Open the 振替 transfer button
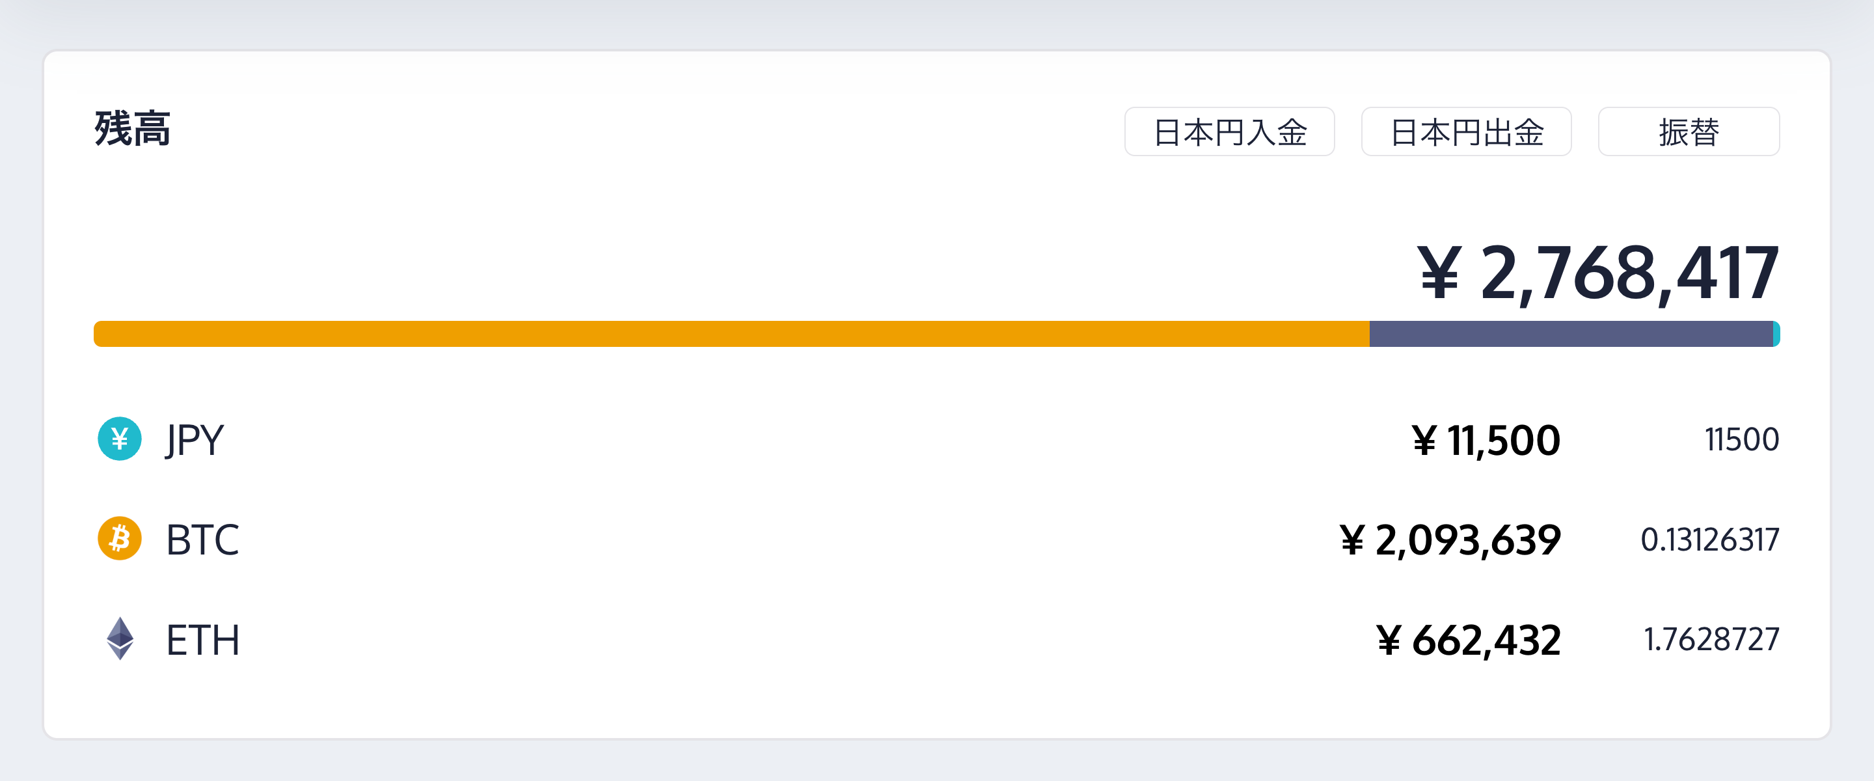1874x781 pixels. tap(1688, 131)
